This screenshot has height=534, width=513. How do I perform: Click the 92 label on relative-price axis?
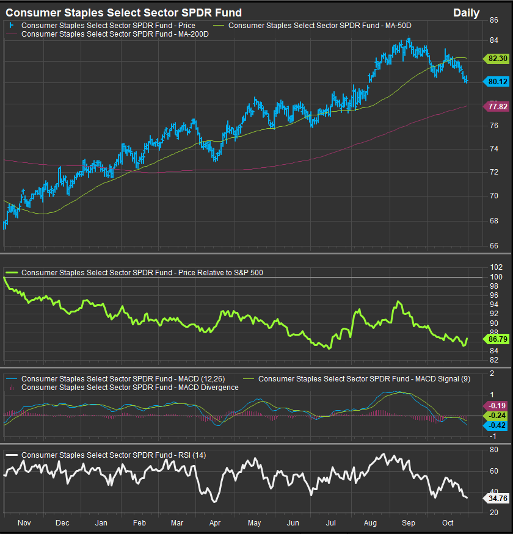coord(494,314)
